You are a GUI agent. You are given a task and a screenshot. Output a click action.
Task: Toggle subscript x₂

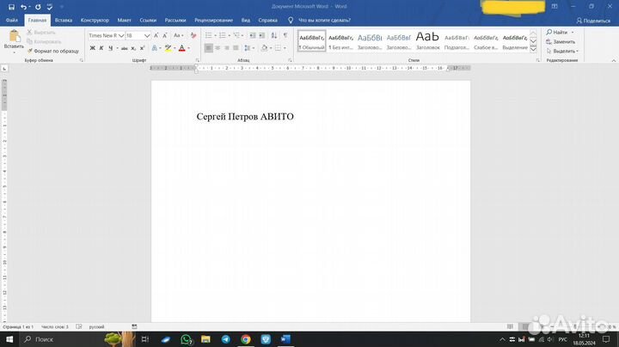coord(133,48)
